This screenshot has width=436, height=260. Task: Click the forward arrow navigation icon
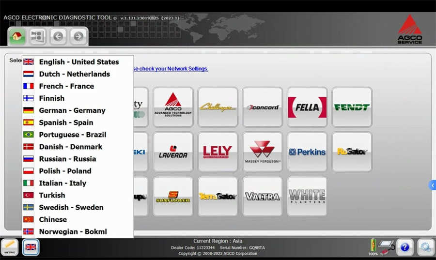tap(78, 36)
